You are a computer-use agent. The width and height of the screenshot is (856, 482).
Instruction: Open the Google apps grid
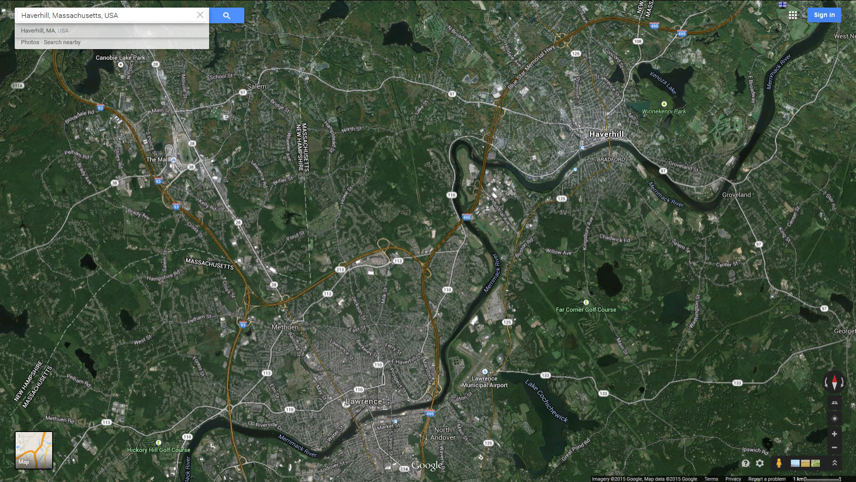coord(793,15)
